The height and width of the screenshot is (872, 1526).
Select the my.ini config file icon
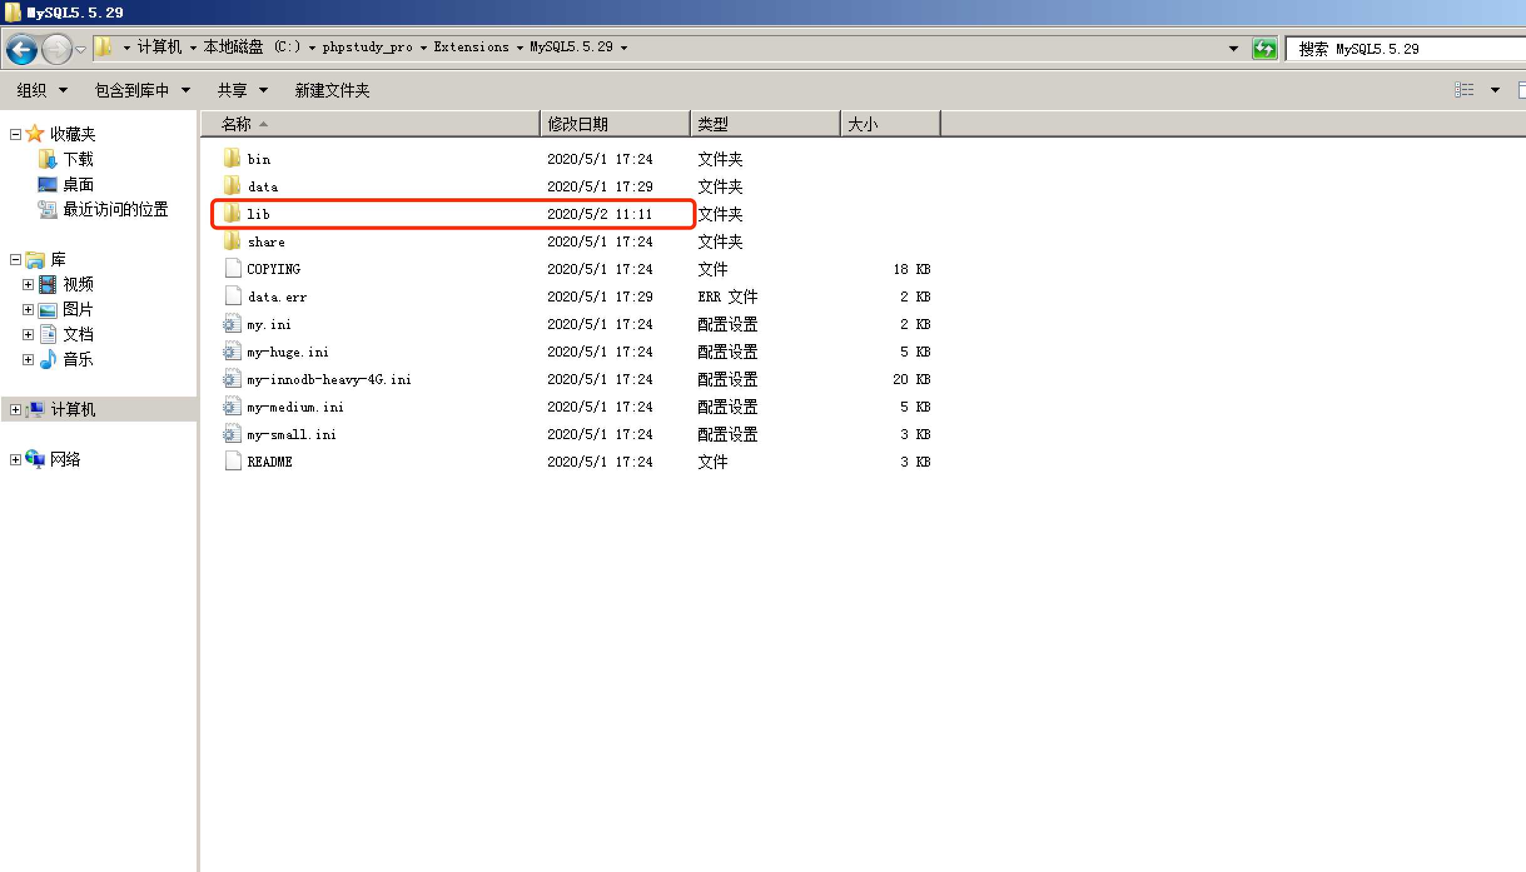coord(232,323)
